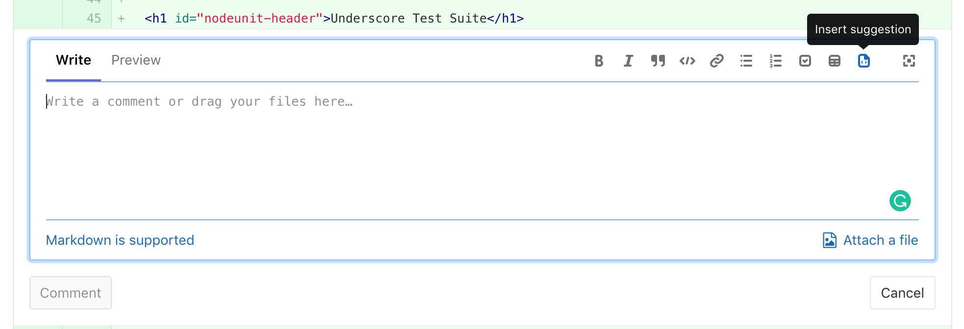
Task: Enter full screen editor mode
Action: (909, 61)
